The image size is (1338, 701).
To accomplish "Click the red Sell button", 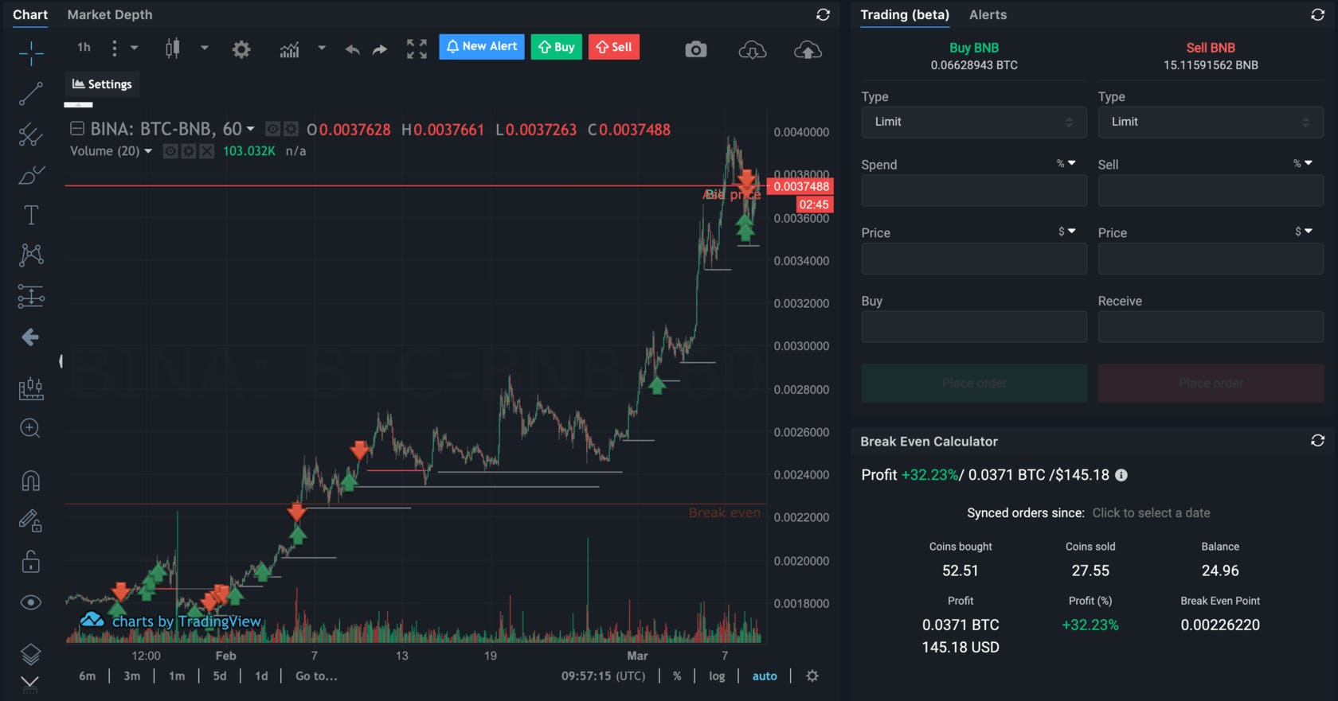I will pos(614,47).
